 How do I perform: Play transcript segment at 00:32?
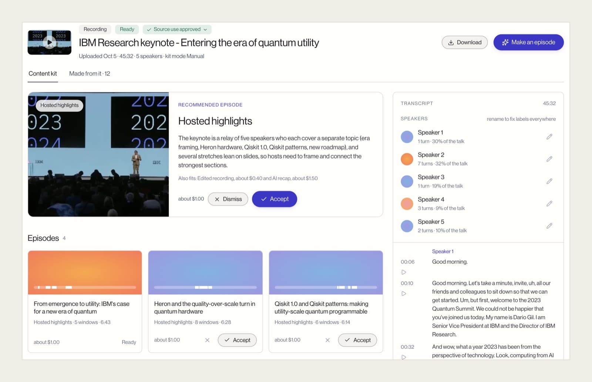click(404, 357)
